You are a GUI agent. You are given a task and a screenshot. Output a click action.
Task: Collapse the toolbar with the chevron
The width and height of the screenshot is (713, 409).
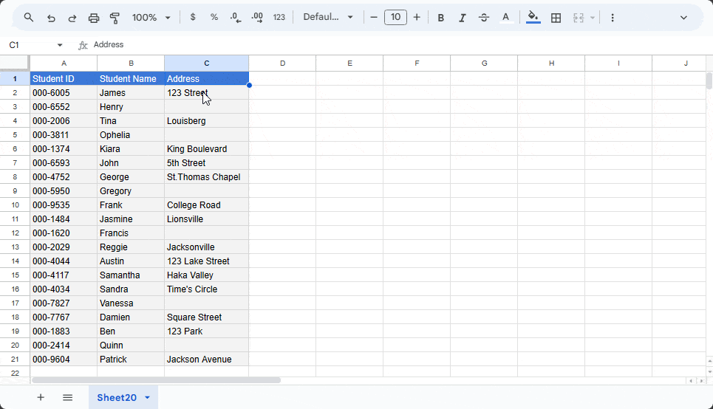pos(683,18)
